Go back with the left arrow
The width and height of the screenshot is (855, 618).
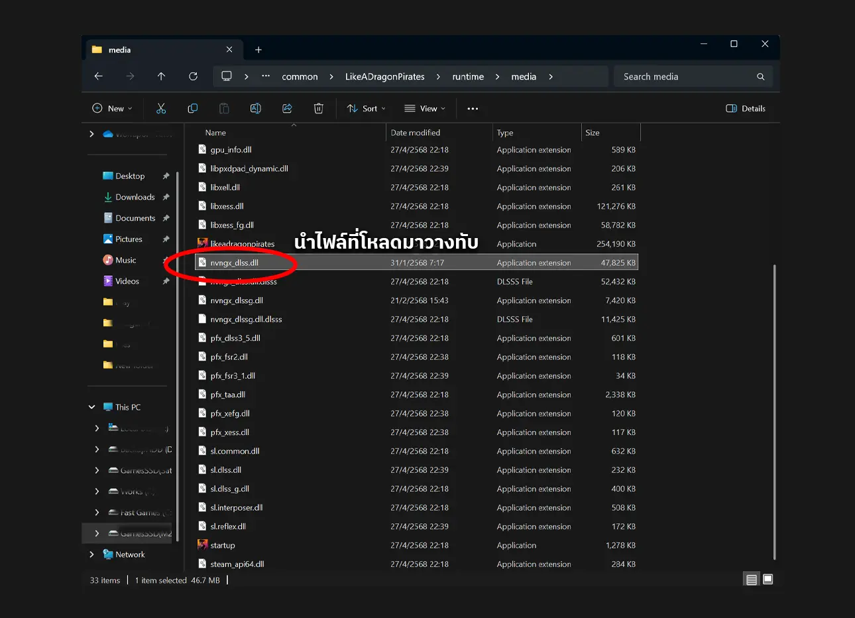click(x=99, y=76)
